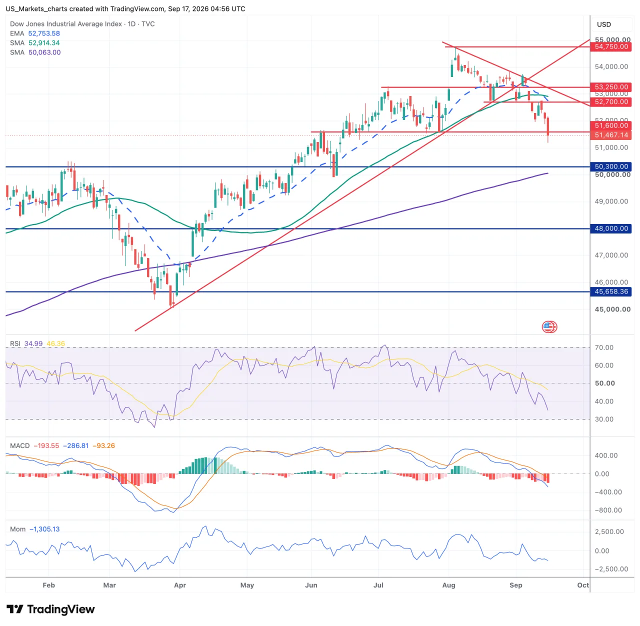Select the blue 45,658.36 price label
Image resolution: width=640 pixels, height=626 pixels.
tap(611, 291)
